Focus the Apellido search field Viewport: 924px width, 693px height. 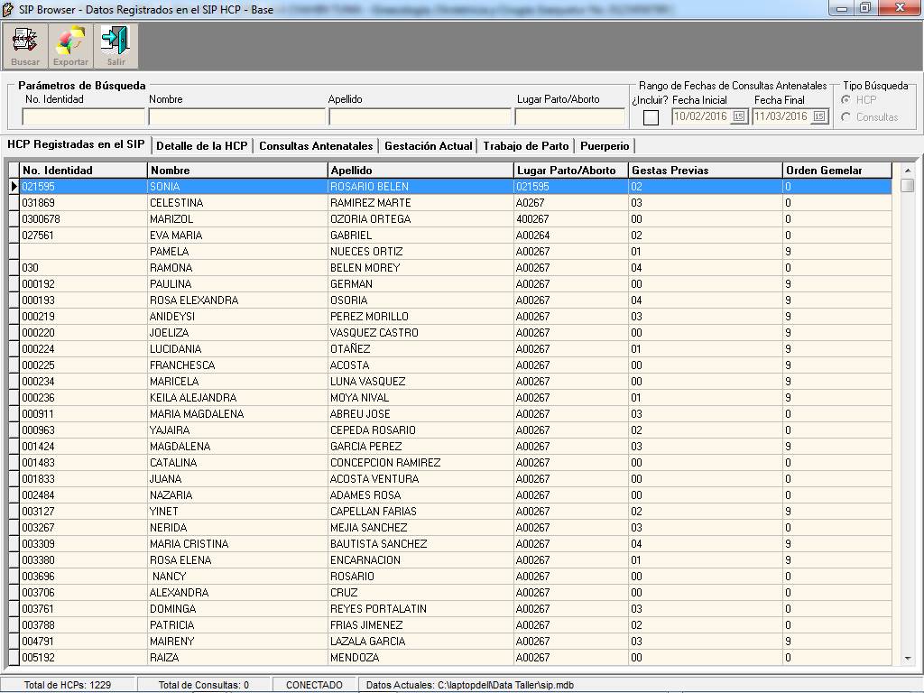420,116
